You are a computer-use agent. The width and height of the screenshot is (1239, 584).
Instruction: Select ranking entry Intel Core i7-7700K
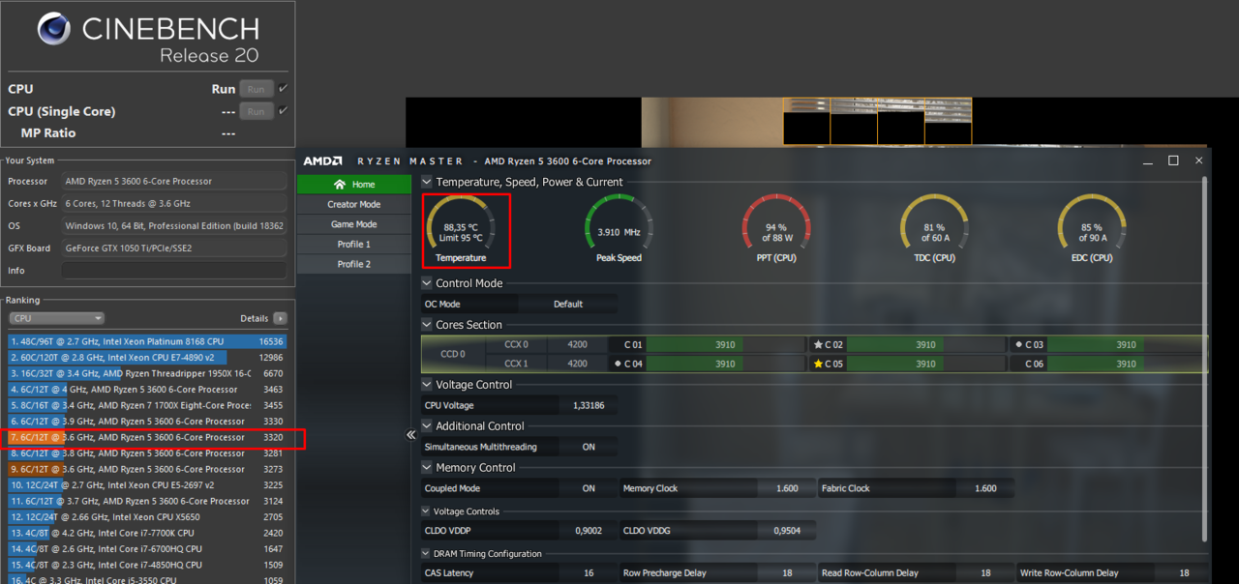[146, 533]
